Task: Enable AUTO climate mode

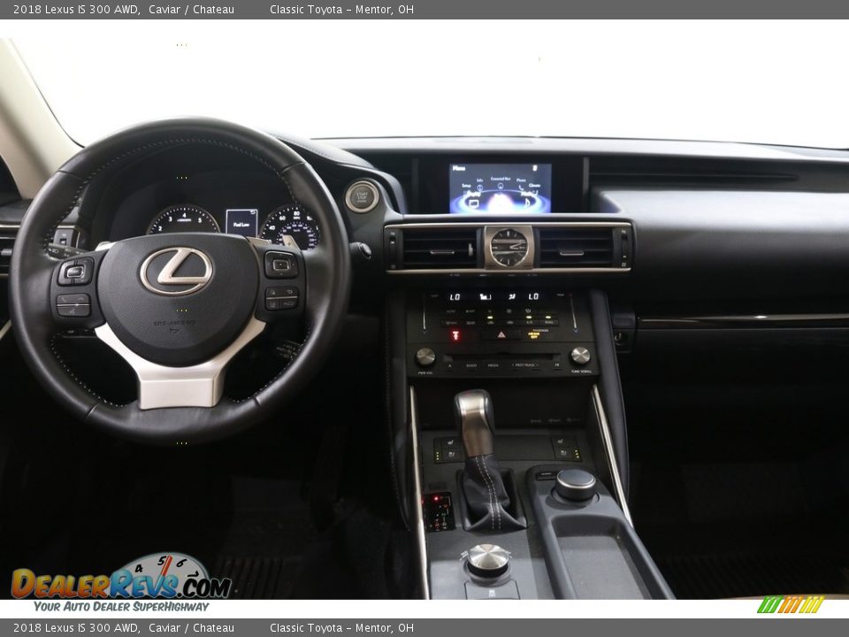Action: [x=448, y=311]
